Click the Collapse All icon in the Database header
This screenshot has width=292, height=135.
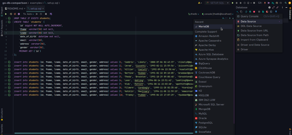277,8
